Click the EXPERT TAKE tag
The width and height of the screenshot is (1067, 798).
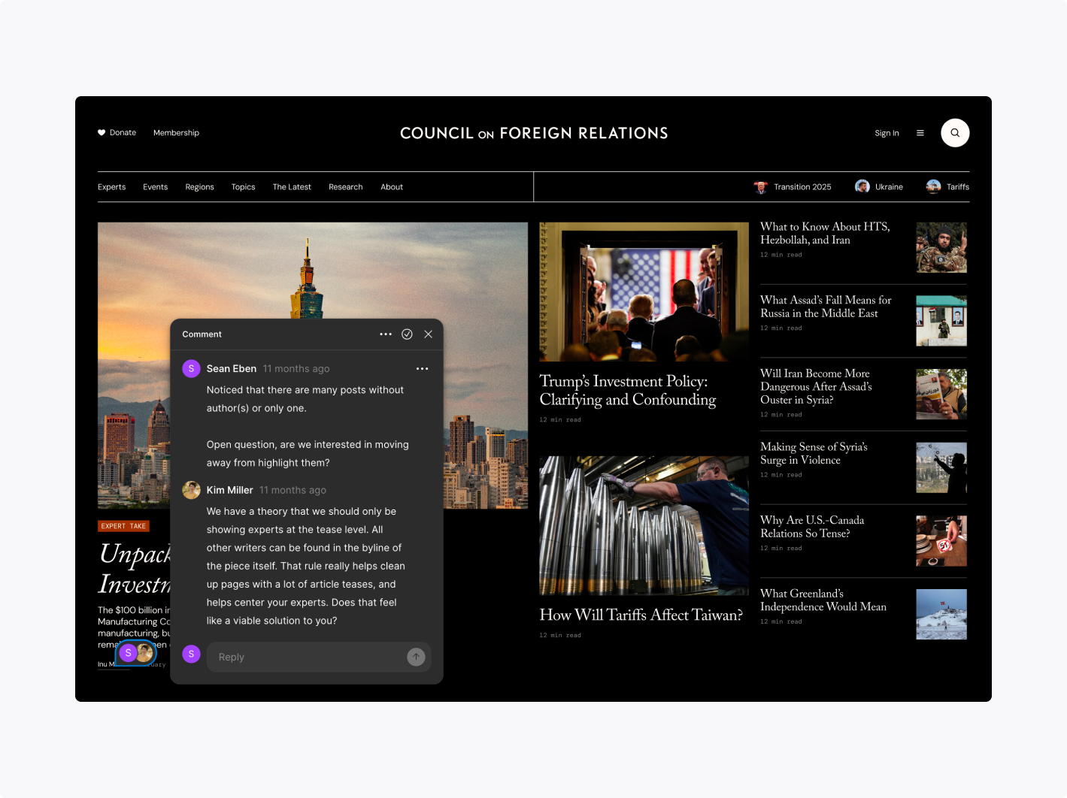(x=123, y=526)
